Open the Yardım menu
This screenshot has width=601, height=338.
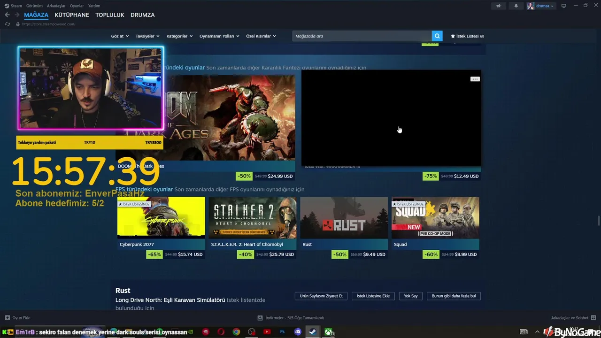pos(94,6)
